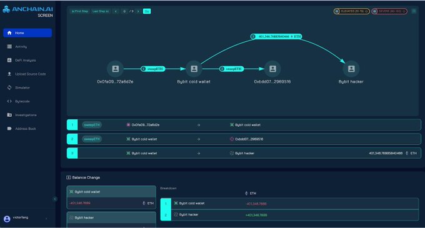This screenshot has width=425, height=228.
Task: Click Bybit cold wallet breakdown row
Action: click(289, 204)
